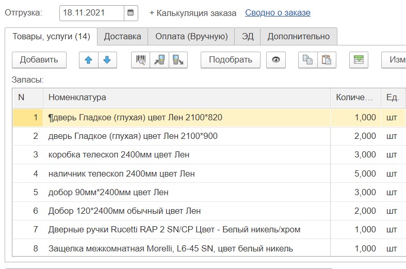Go to the Дополнительно tab
Viewport: 406px width, 269px height.
pyautogui.click(x=298, y=36)
